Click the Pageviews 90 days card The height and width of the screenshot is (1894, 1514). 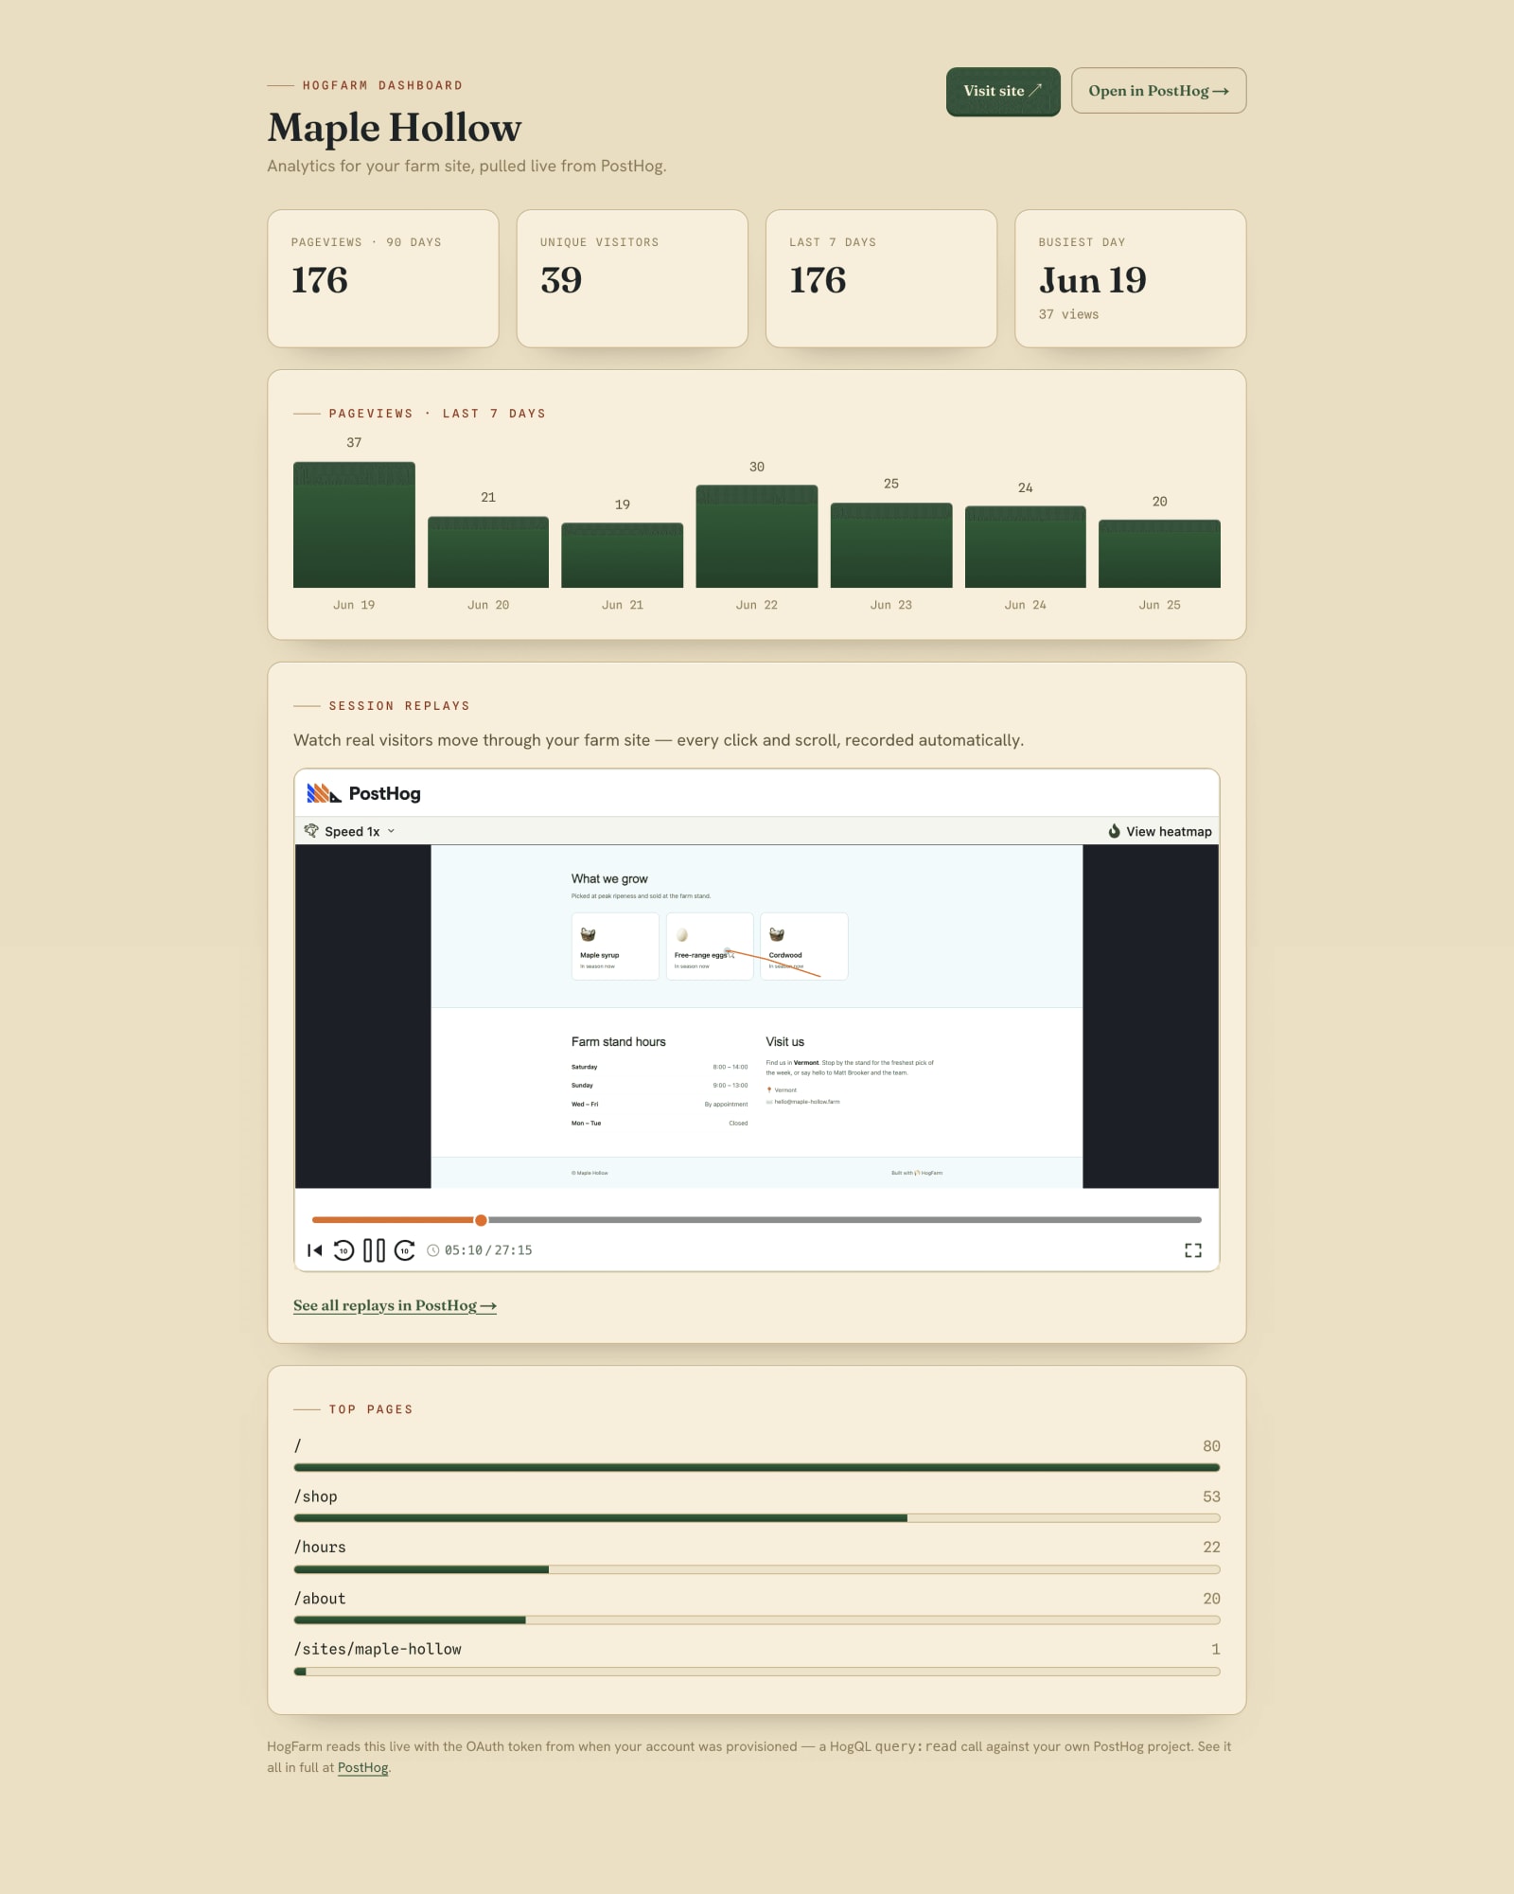click(383, 278)
